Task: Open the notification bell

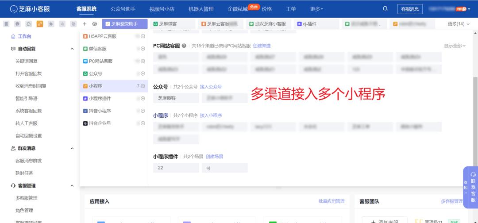Action: (385, 8)
